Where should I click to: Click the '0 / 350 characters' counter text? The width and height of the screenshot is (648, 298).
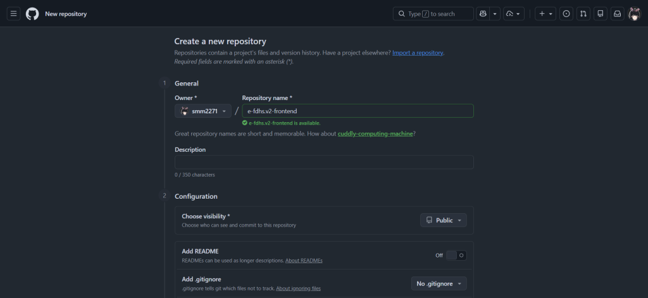(x=195, y=175)
